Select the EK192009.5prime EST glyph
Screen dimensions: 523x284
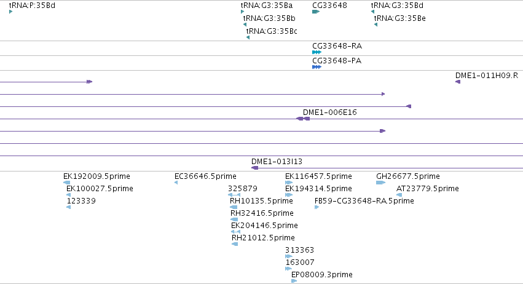click(x=67, y=183)
